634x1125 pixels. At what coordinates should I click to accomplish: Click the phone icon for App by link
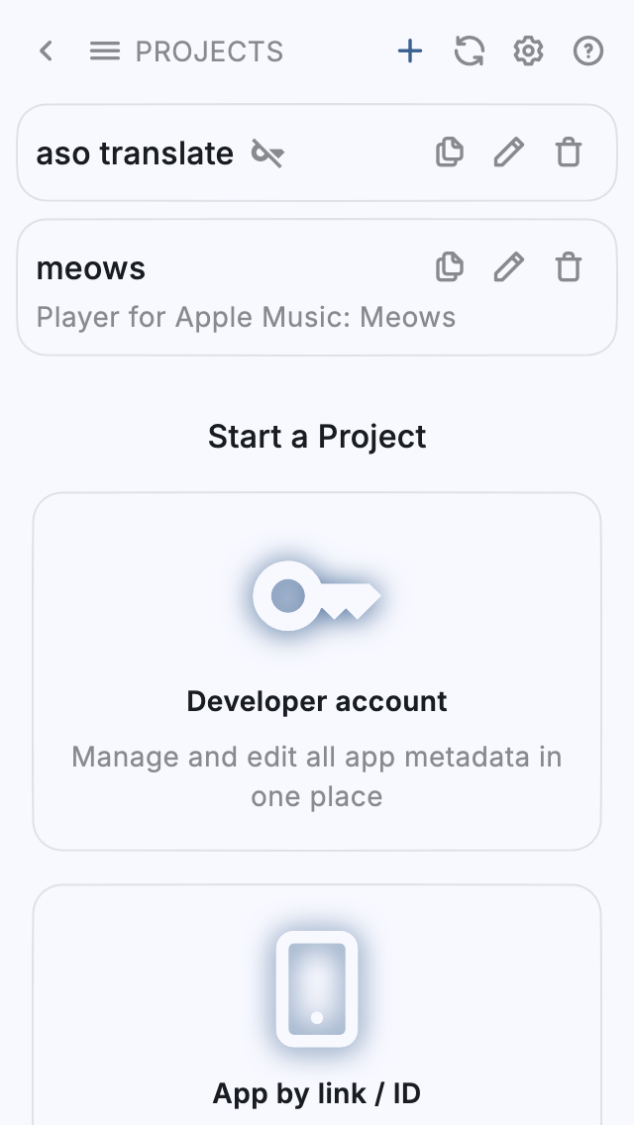[x=317, y=988]
